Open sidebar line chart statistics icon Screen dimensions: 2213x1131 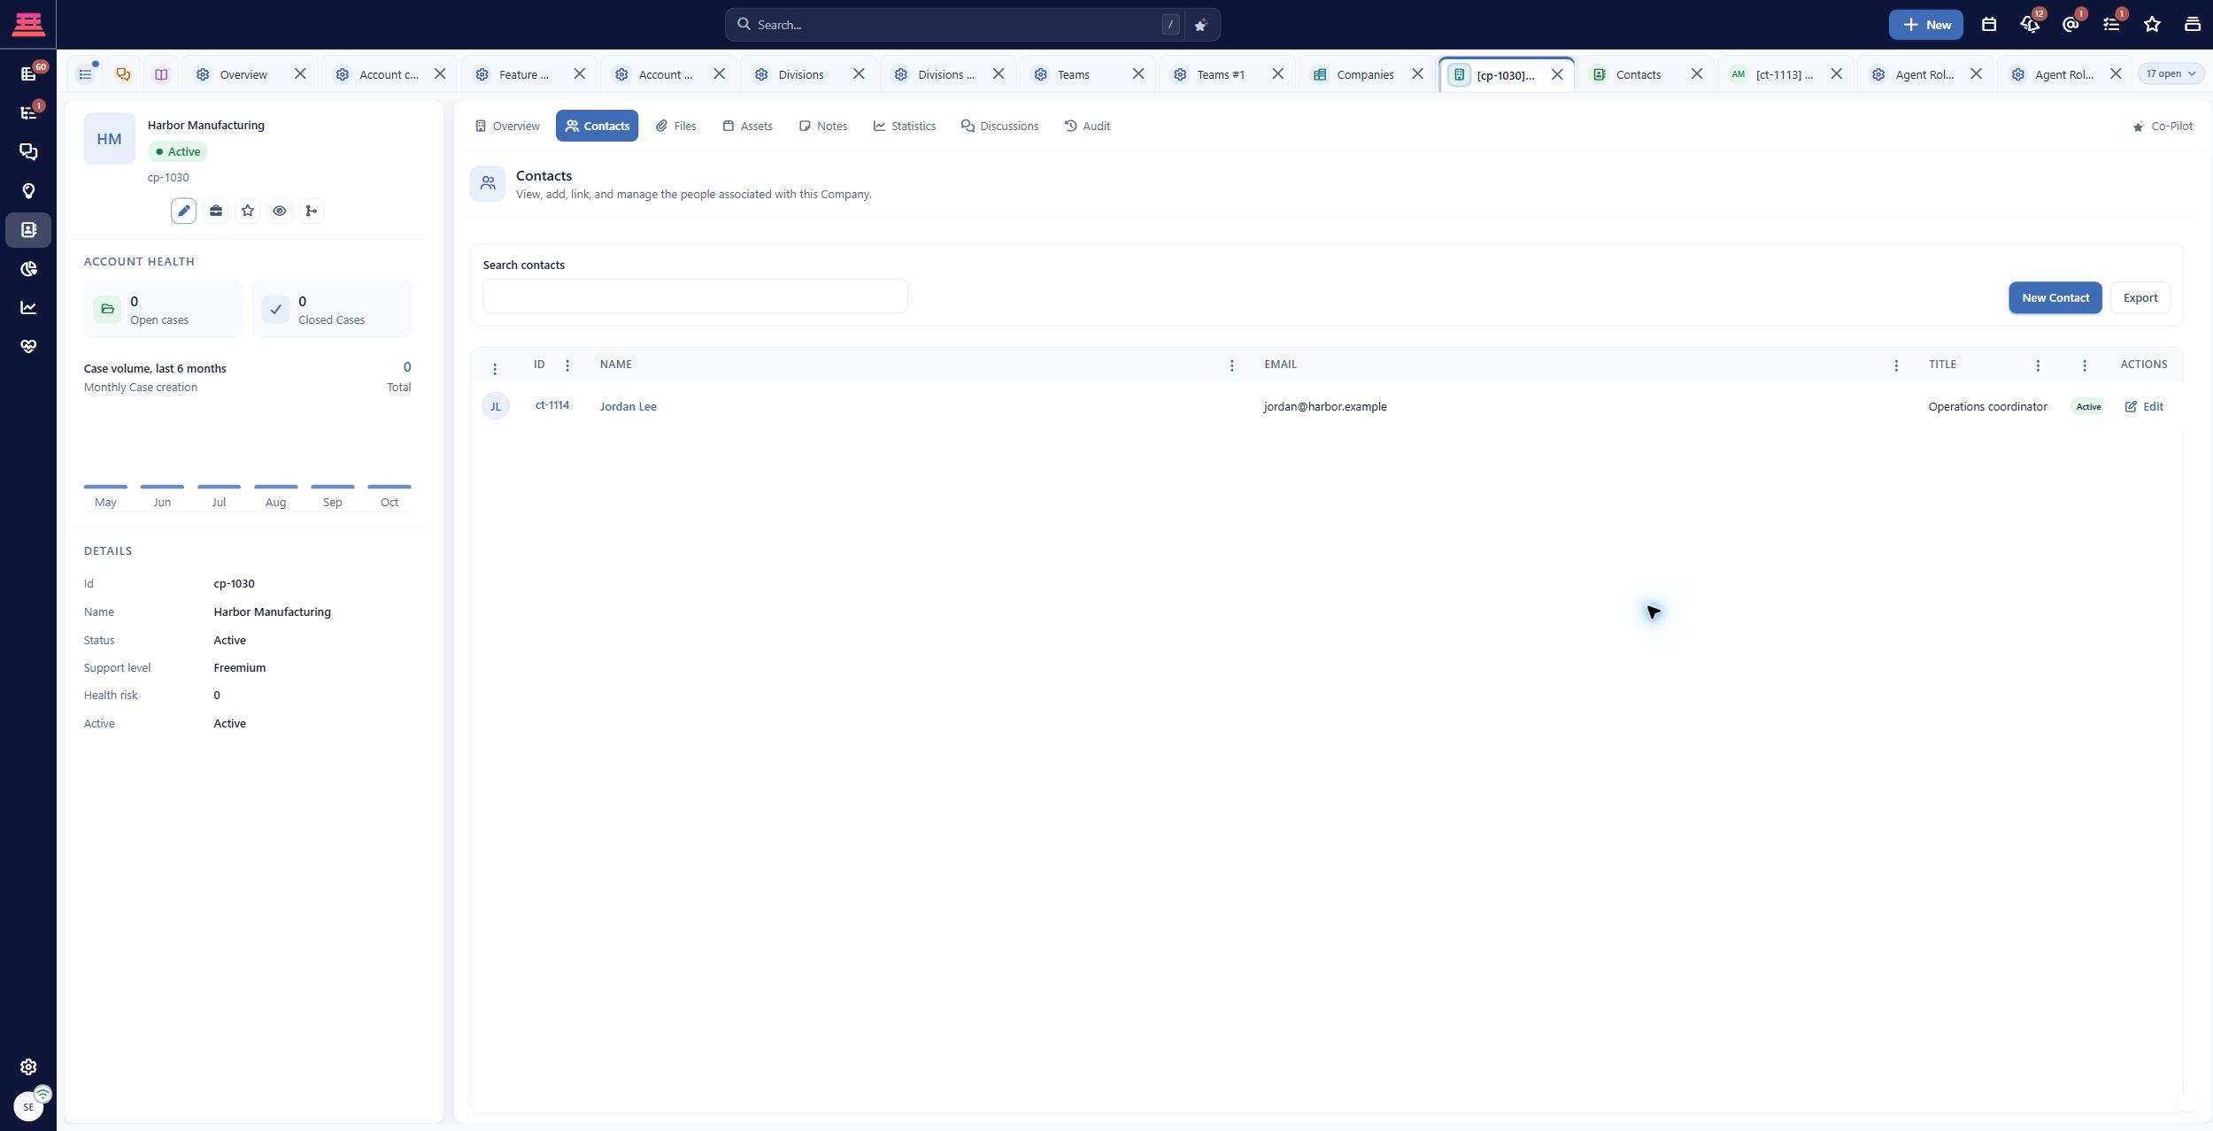point(28,308)
